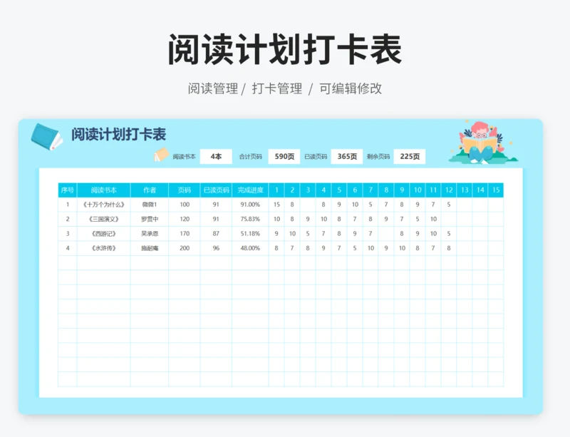Select the 已读页码 column header in table

(216, 190)
